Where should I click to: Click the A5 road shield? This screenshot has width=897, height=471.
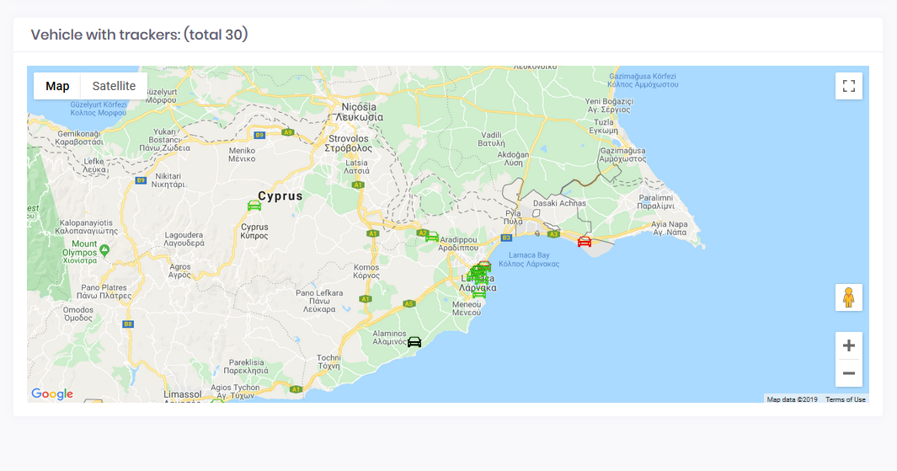[x=408, y=304]
